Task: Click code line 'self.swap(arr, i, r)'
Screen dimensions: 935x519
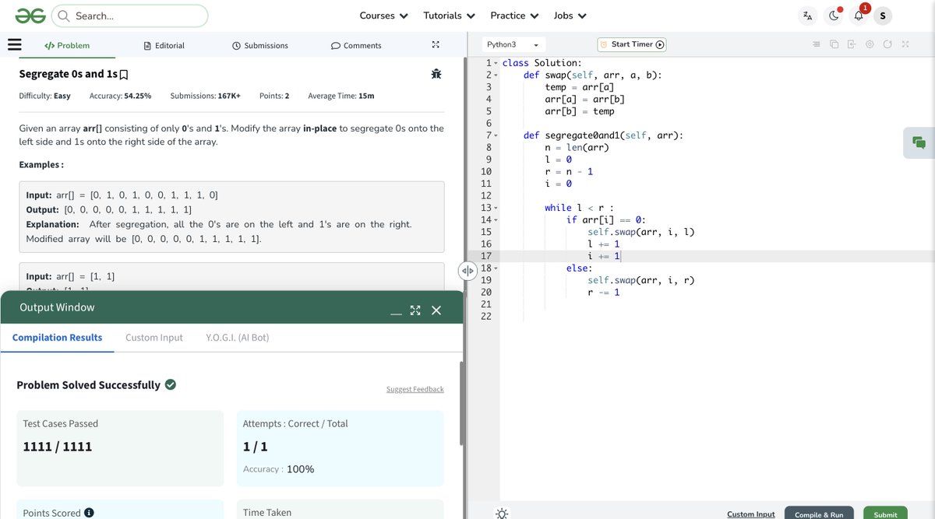Action: pyautogui.click(x=640, y=280)
